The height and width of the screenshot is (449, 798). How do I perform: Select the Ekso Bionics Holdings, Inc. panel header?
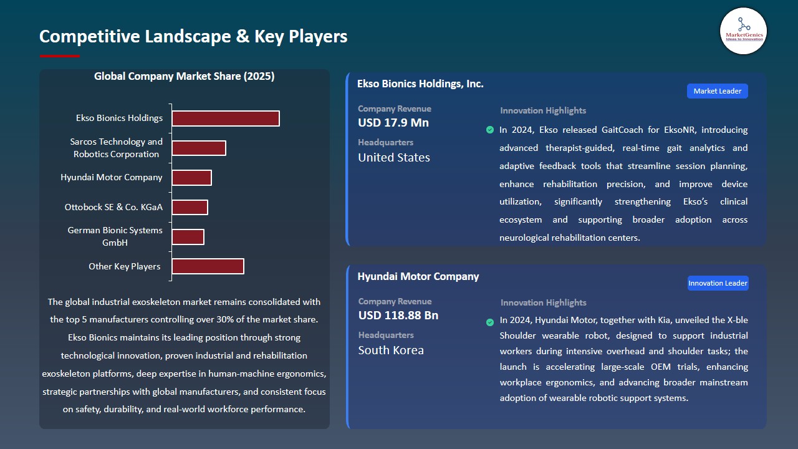point(420,84)
